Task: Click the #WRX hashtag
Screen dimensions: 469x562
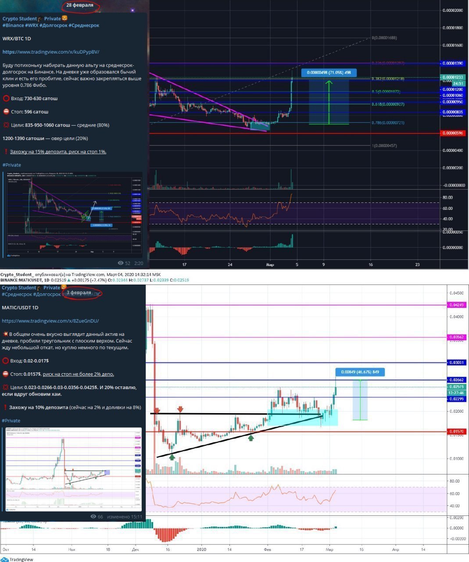Action: (32, 25)
